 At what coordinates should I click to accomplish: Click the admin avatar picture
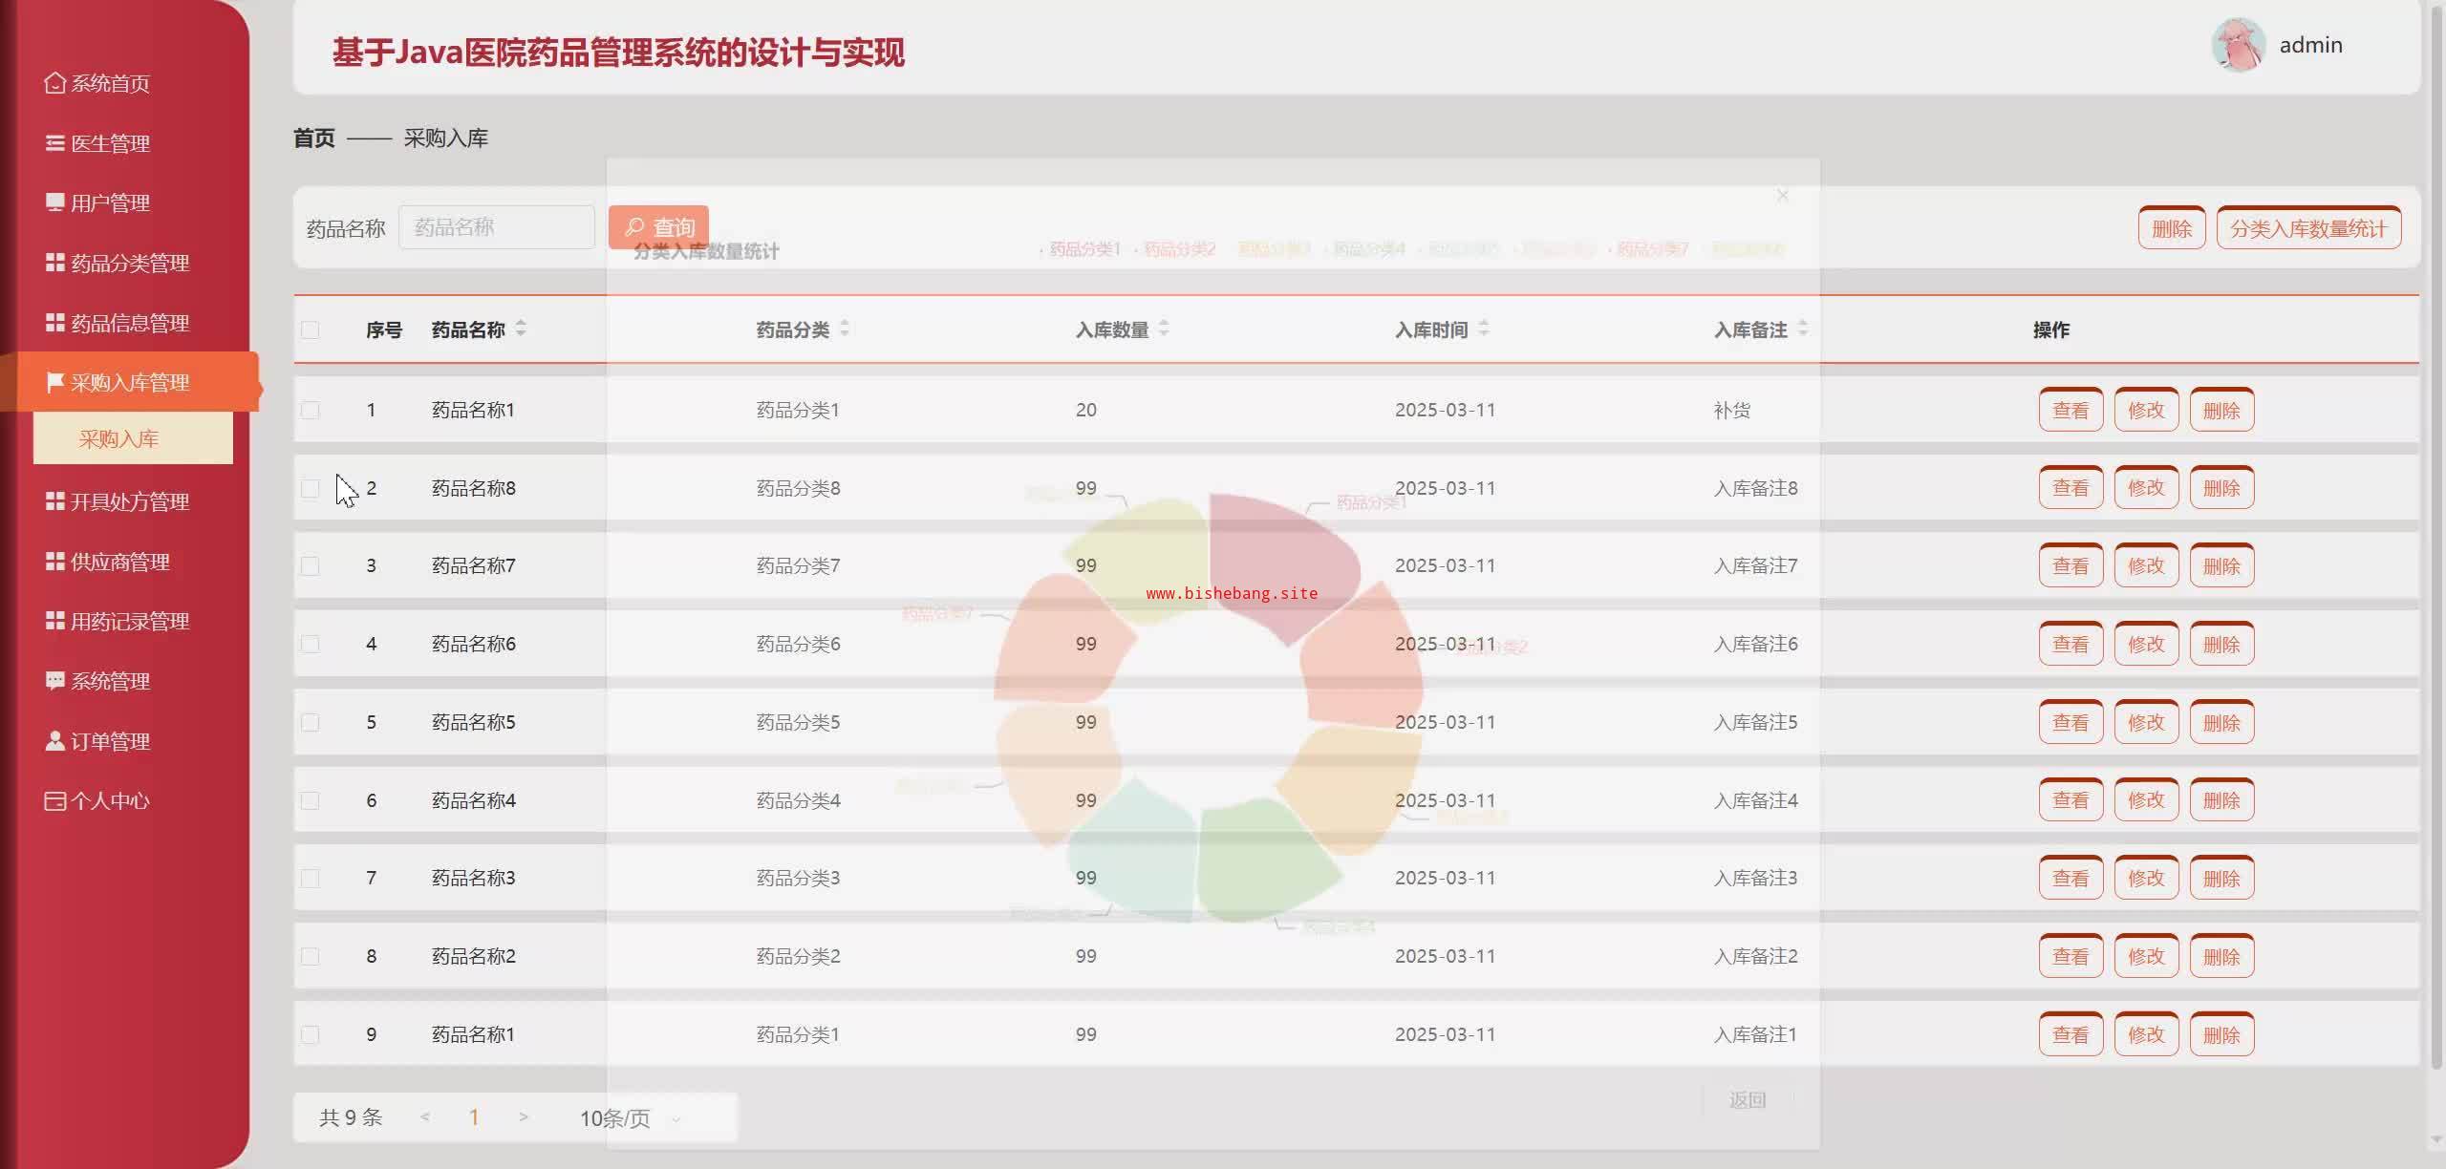tap(2238, 45)
